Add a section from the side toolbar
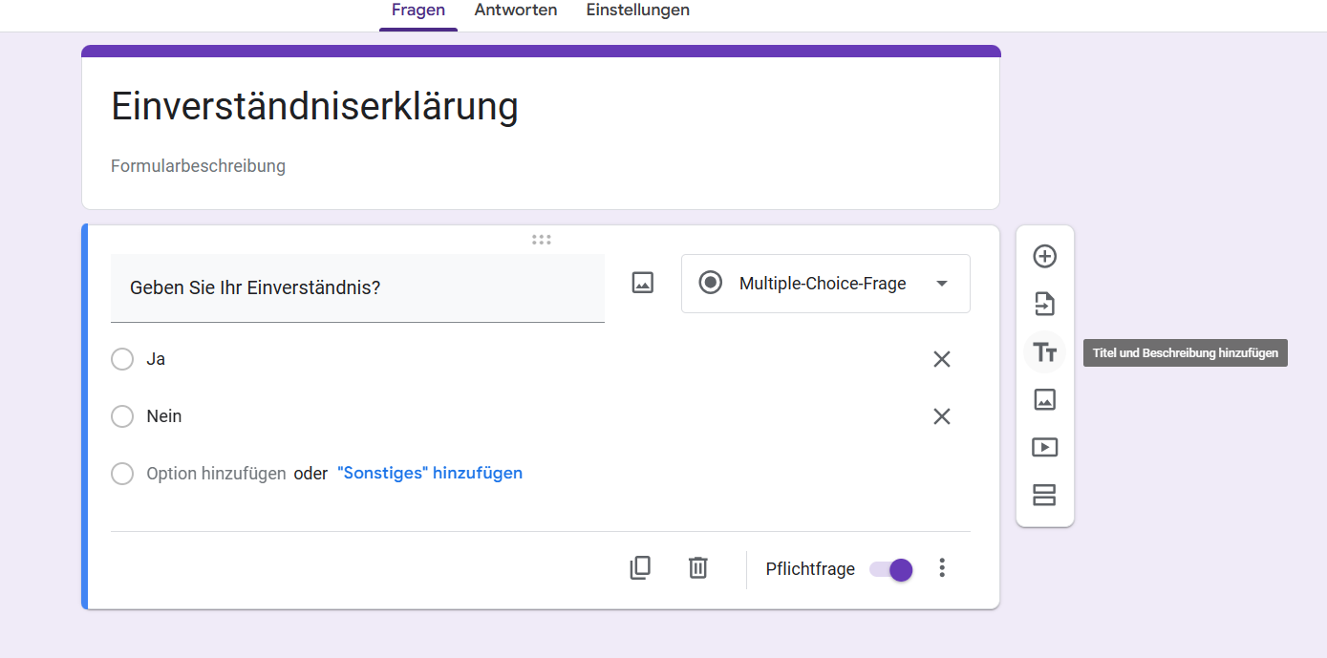The image size is (1327, 658). tap(1045, 496)
